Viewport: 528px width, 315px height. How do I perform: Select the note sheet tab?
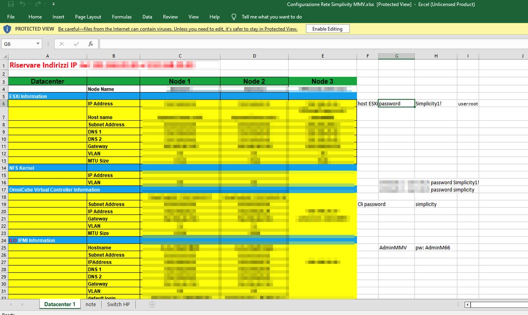point(91,304)
